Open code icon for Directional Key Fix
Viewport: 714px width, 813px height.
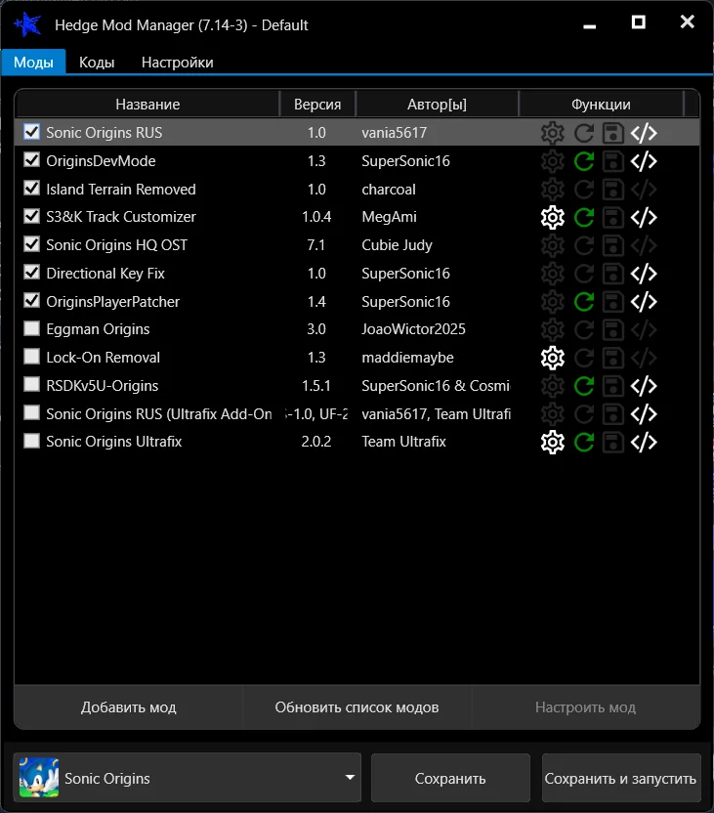tap(644, 274)
